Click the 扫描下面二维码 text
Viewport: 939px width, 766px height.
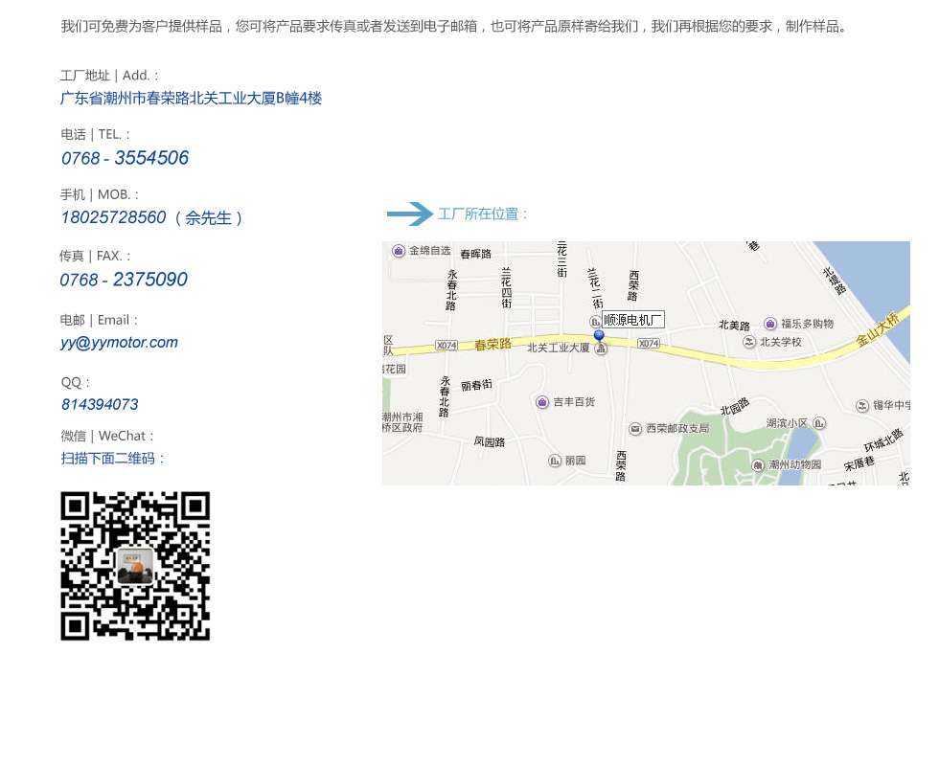pyautogui.click(x=112, y=459)
